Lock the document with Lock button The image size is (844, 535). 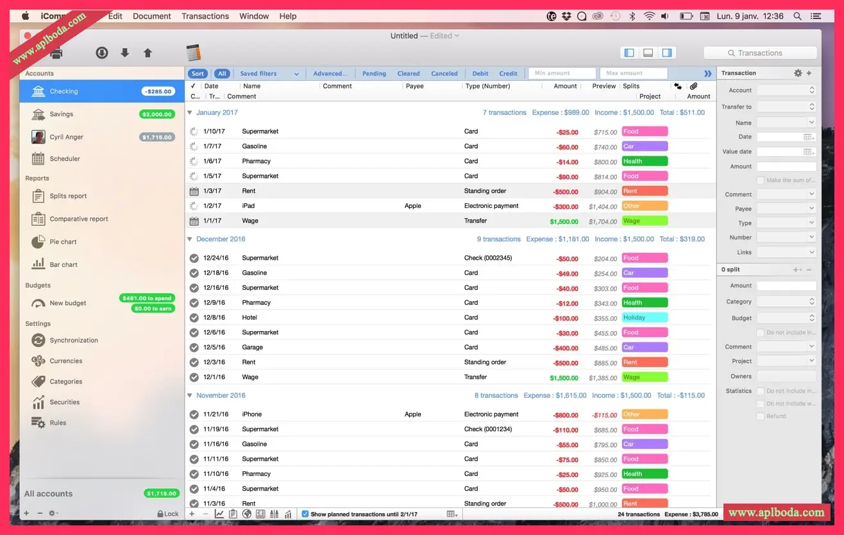point(168,514)
